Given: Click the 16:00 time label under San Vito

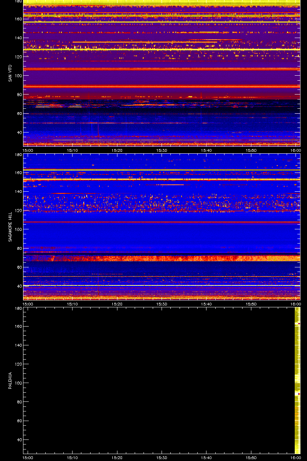Looking at the screenshot, I should pos(295,151).
